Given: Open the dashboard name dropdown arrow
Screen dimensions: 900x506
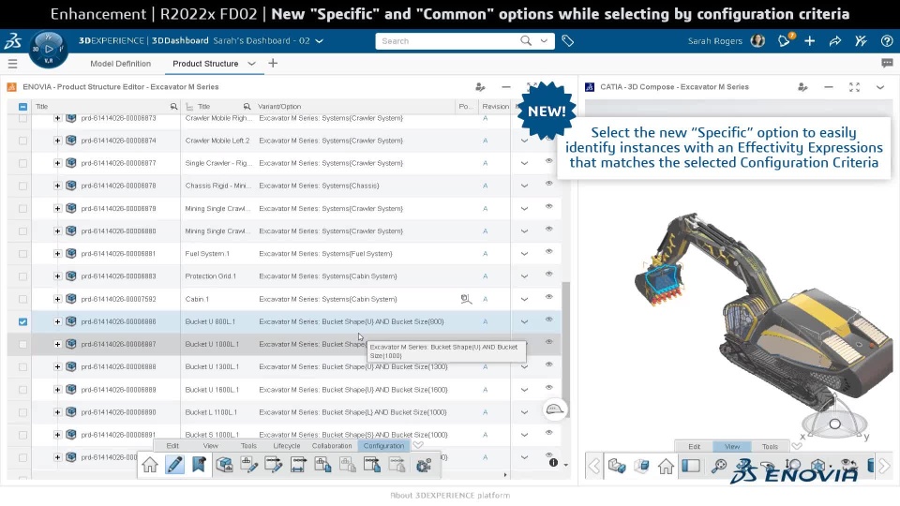Looking at the screenshot, I should [320, 40].
